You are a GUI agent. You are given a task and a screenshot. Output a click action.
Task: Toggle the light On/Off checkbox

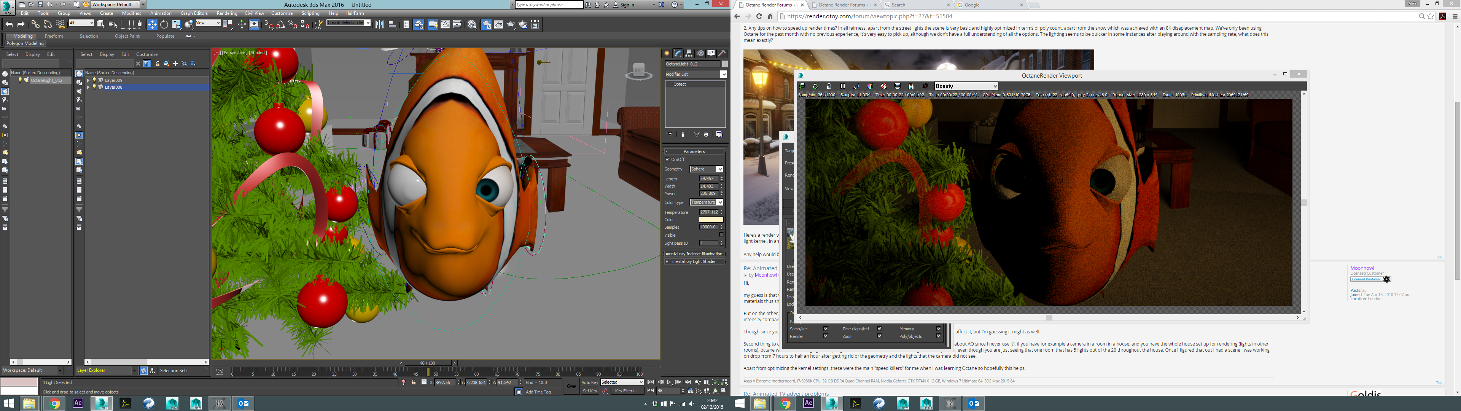click(x=668, y=159)
